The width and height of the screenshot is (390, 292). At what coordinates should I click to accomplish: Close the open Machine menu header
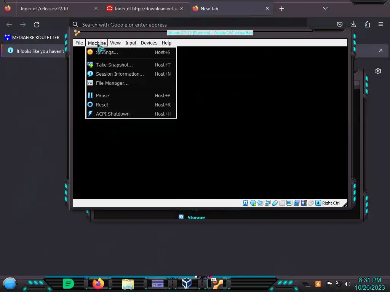(x=97, y=43)
